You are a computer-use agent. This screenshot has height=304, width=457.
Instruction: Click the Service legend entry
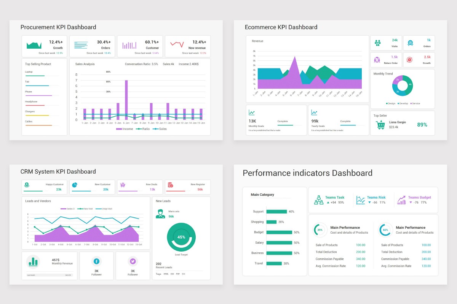415,103
